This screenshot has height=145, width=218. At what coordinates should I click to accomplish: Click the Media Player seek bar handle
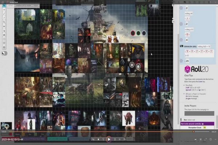193,132
